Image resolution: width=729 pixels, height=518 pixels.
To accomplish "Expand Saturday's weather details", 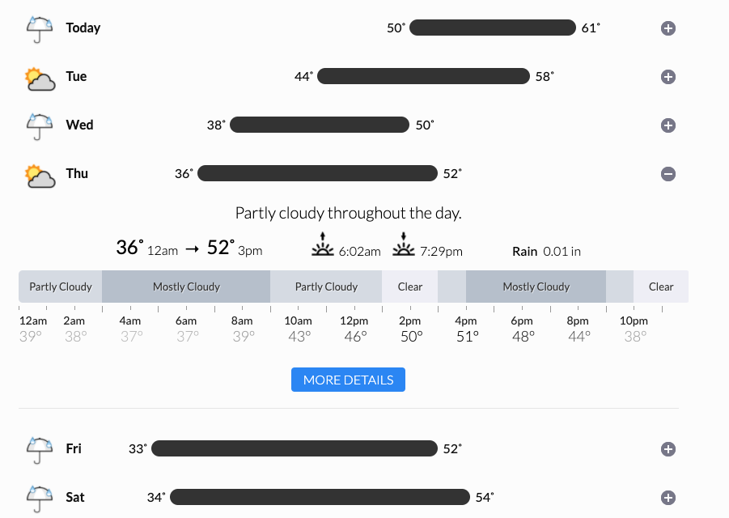I will 668,497.
